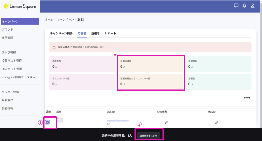This screenshot has width=262, height=141.
Task: Go to ホーム in breadcrumb
Action: coord(49,20)
